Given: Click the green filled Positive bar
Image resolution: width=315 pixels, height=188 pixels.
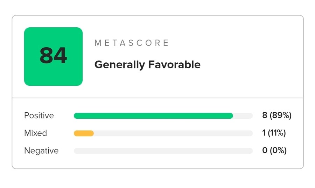Looking at the screenshot, I should tap(153, 116).
